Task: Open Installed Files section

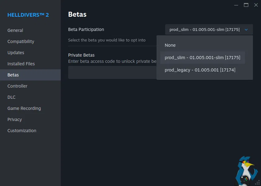Action: 21,64
